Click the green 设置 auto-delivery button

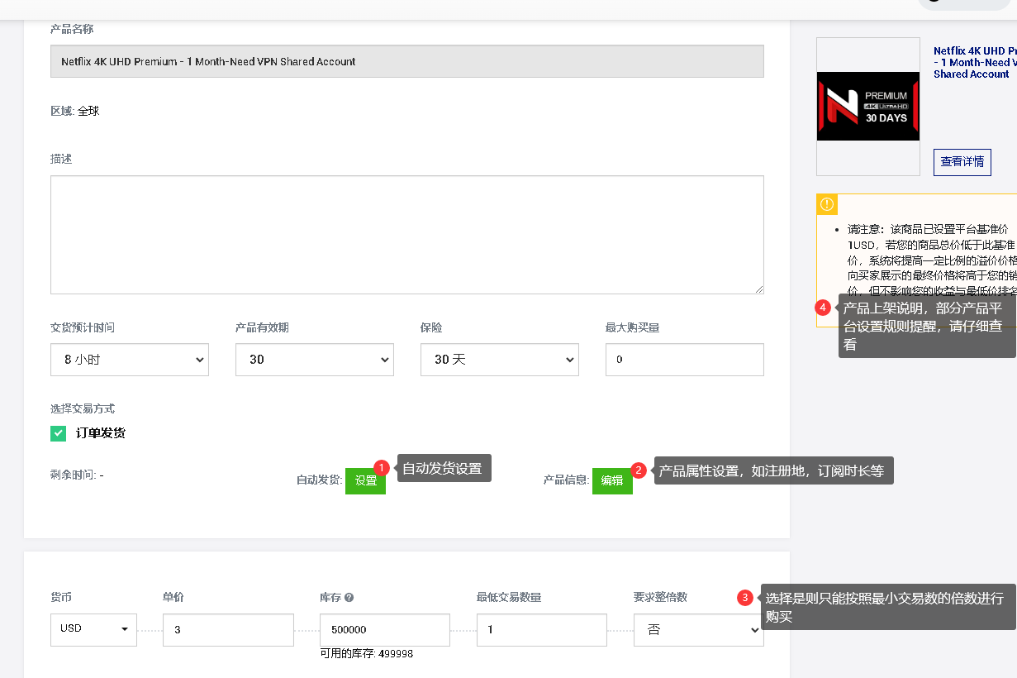365,481
